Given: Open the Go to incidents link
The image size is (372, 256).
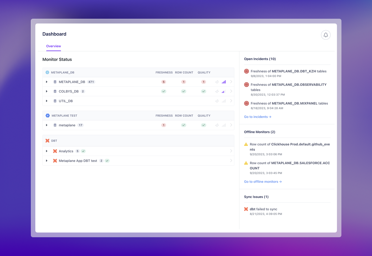Looking at the screenshot, I should (x=257, y=117).
